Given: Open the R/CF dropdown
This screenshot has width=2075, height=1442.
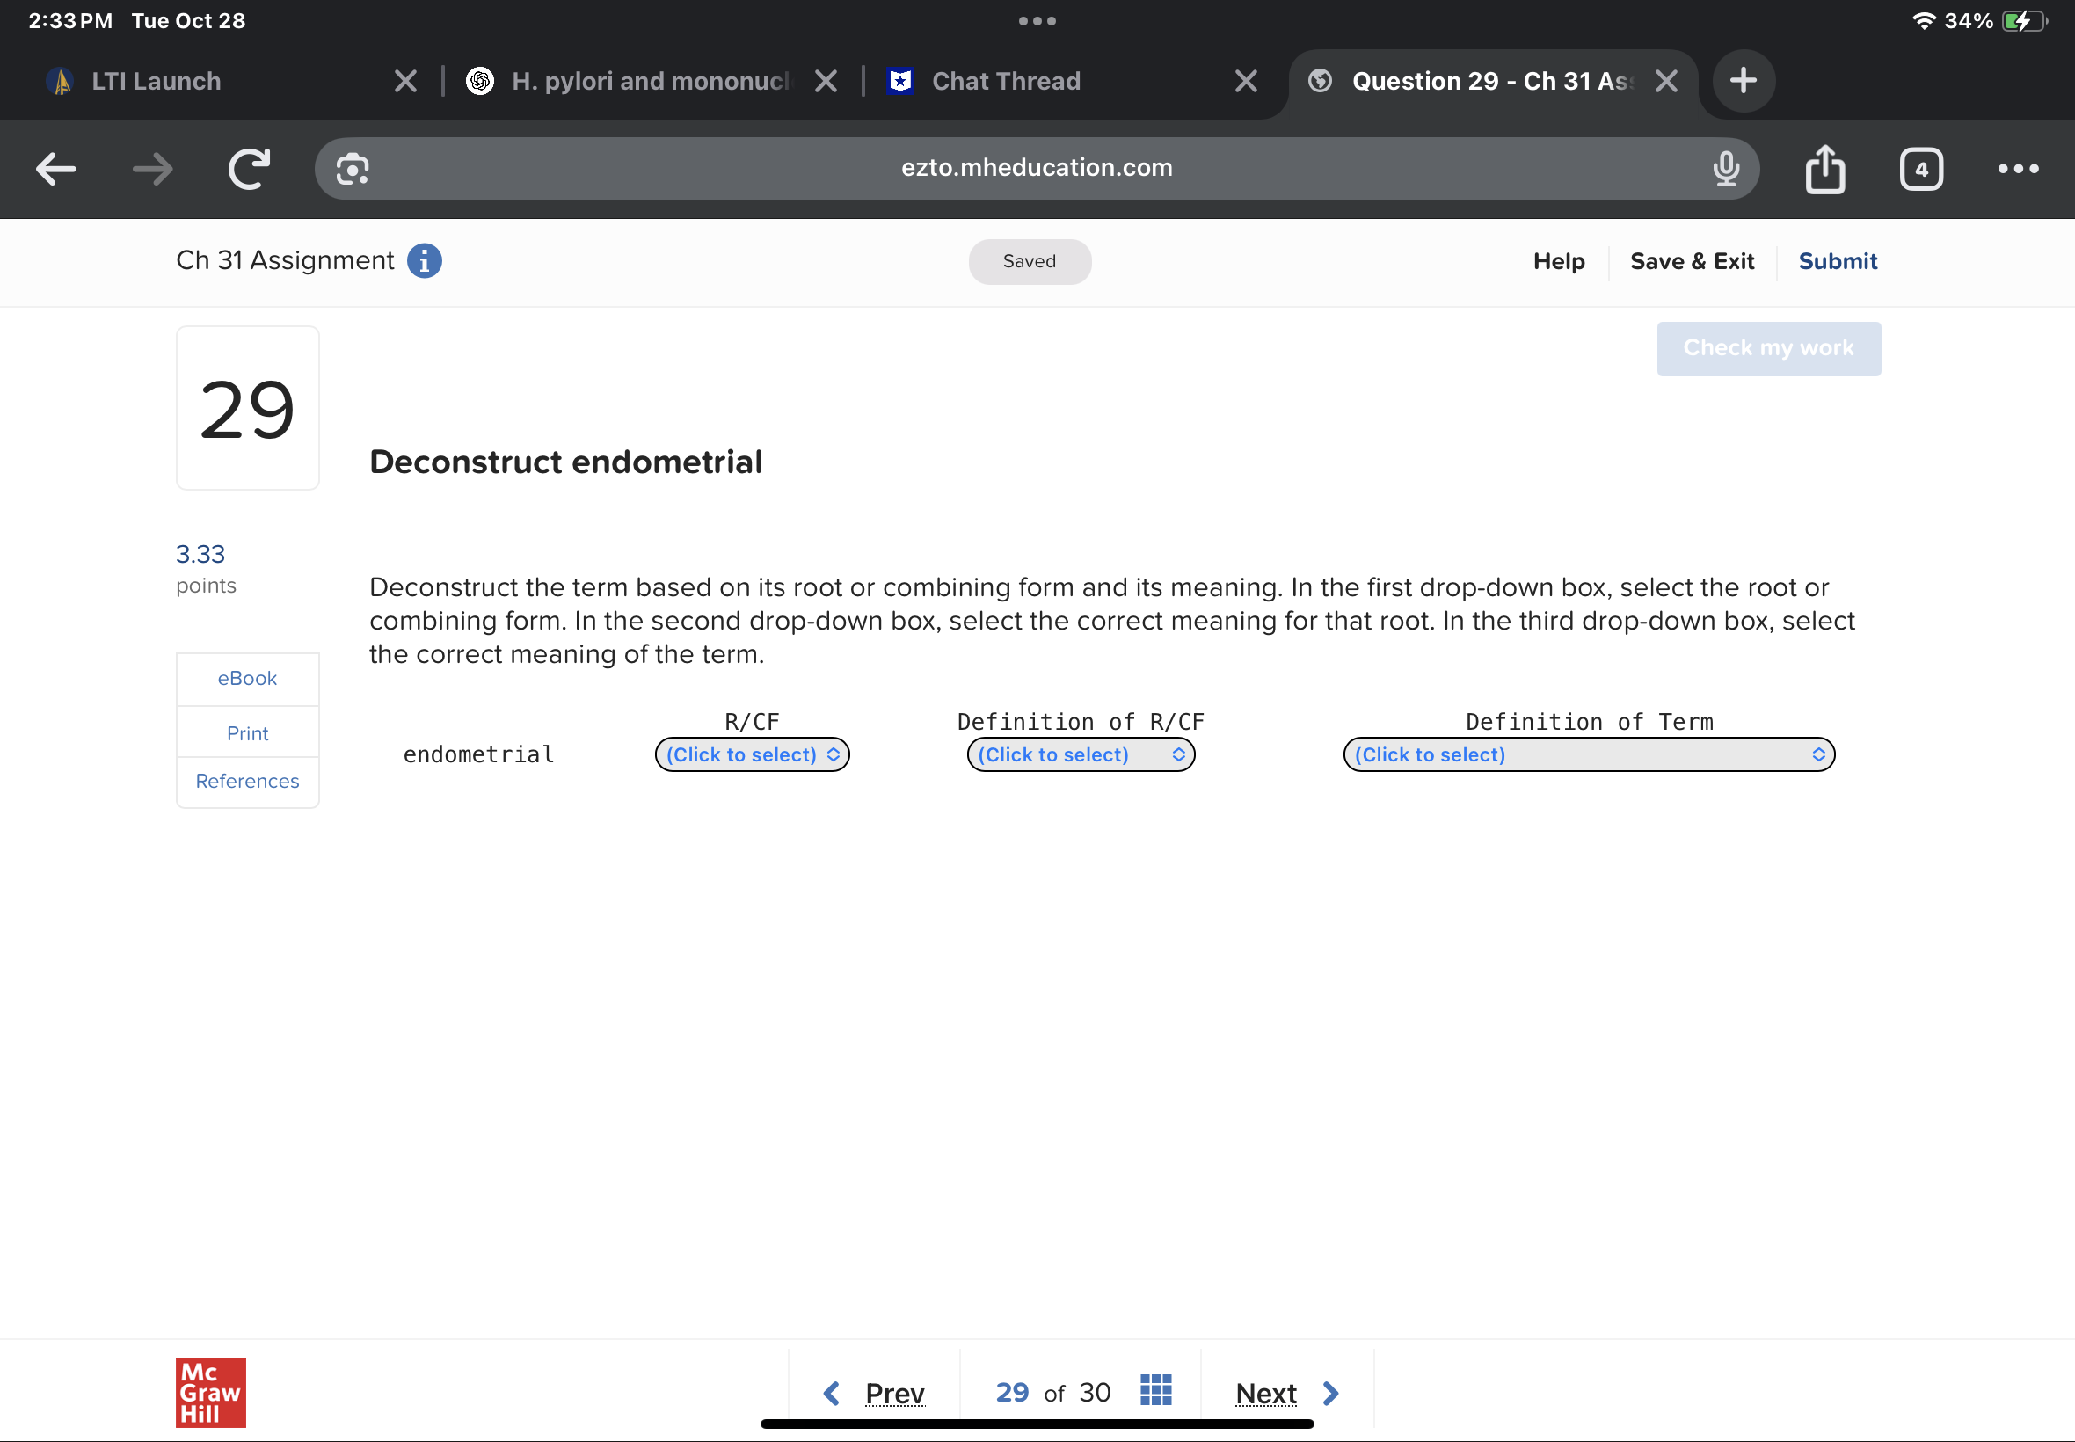Looking at the screenshot, I should (x=752, y=754).
